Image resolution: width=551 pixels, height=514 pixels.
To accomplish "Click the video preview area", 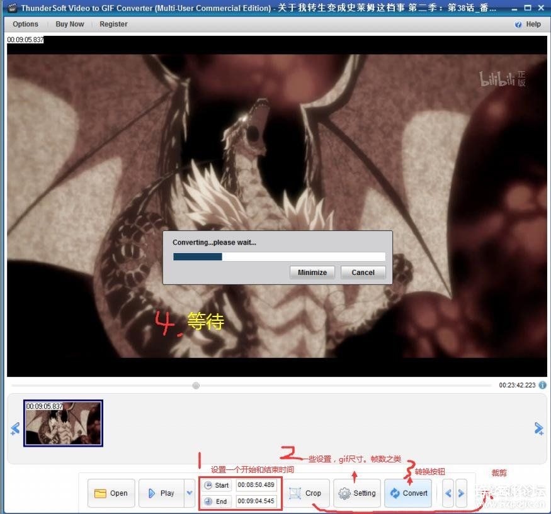I will click(x=276, y=206).
